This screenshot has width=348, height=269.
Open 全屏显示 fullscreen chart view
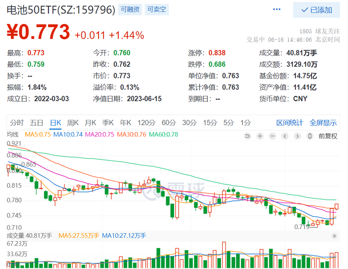coord(323,123)
